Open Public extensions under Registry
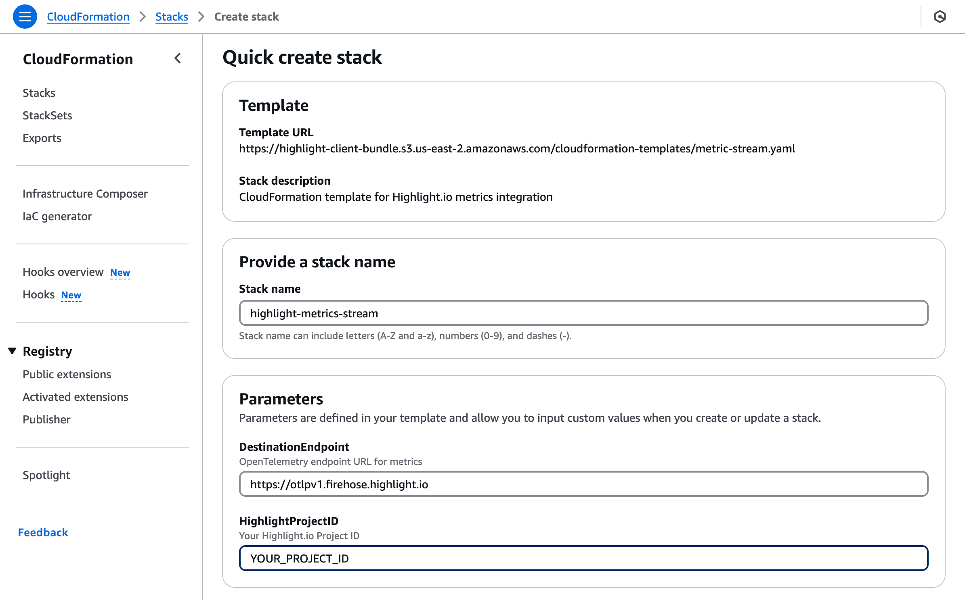 tap(67, 374)
